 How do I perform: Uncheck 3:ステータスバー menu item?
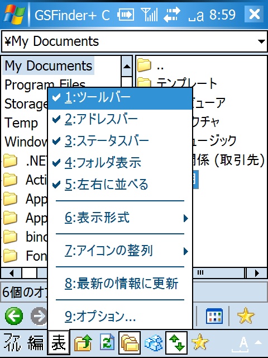[120, 140]
